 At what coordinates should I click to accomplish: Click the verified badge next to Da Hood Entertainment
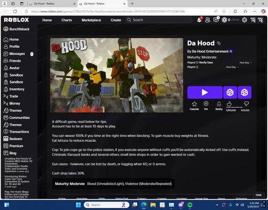[x=231, y=52]
